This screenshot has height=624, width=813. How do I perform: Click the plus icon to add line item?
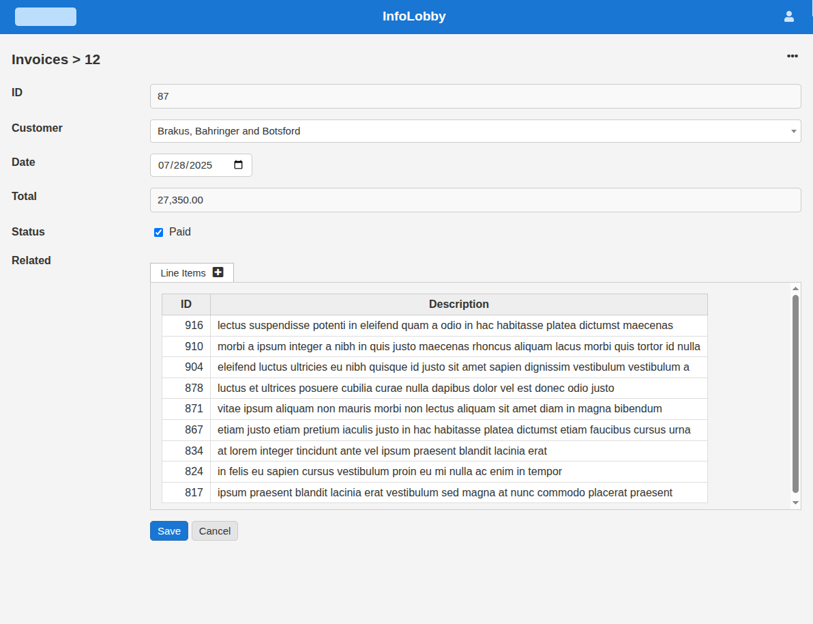(218, 272)
